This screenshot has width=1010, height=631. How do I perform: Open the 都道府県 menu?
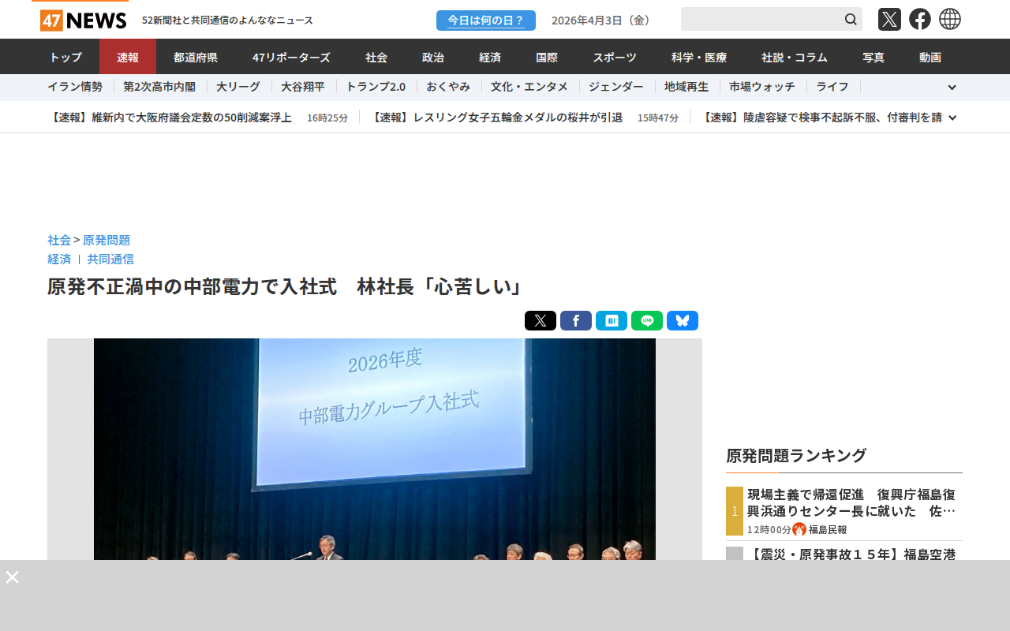(196, 57)
